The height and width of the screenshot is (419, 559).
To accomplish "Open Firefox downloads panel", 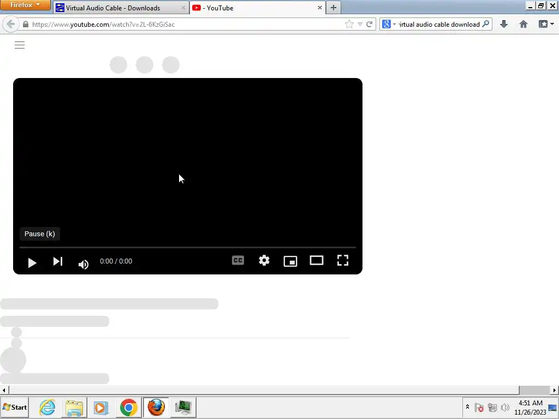I will 504,24.
